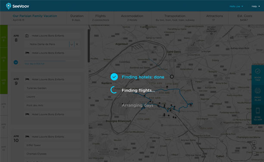Click the itinerary list scrollbar handle

[89, 46]
